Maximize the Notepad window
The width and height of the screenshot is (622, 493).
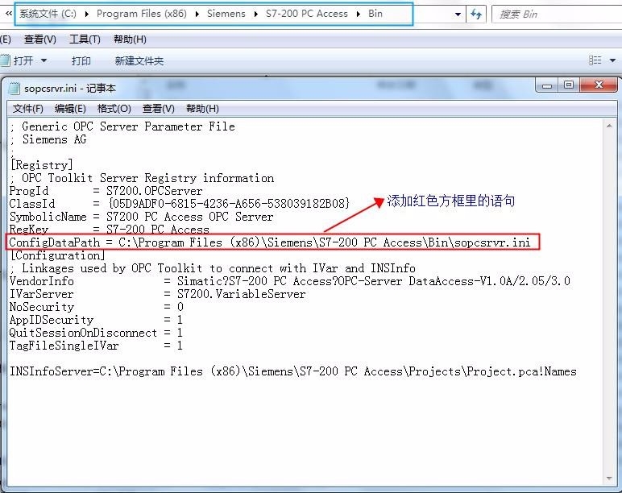(569, 85)
